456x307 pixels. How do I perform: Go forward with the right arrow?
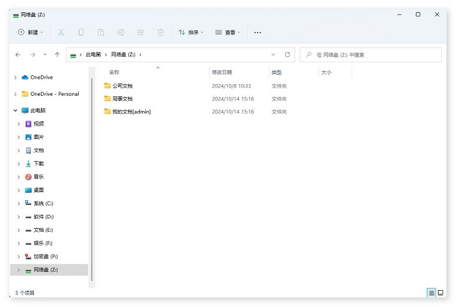click(33, 55)
